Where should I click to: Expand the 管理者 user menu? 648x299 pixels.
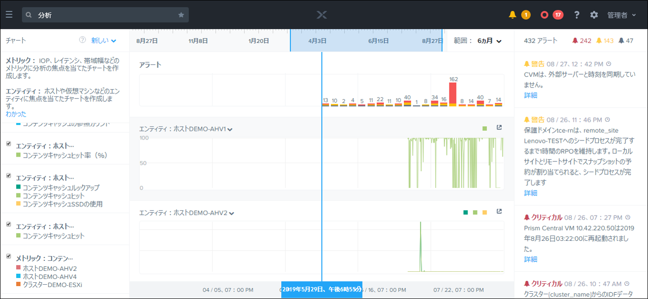pos(622,15)
